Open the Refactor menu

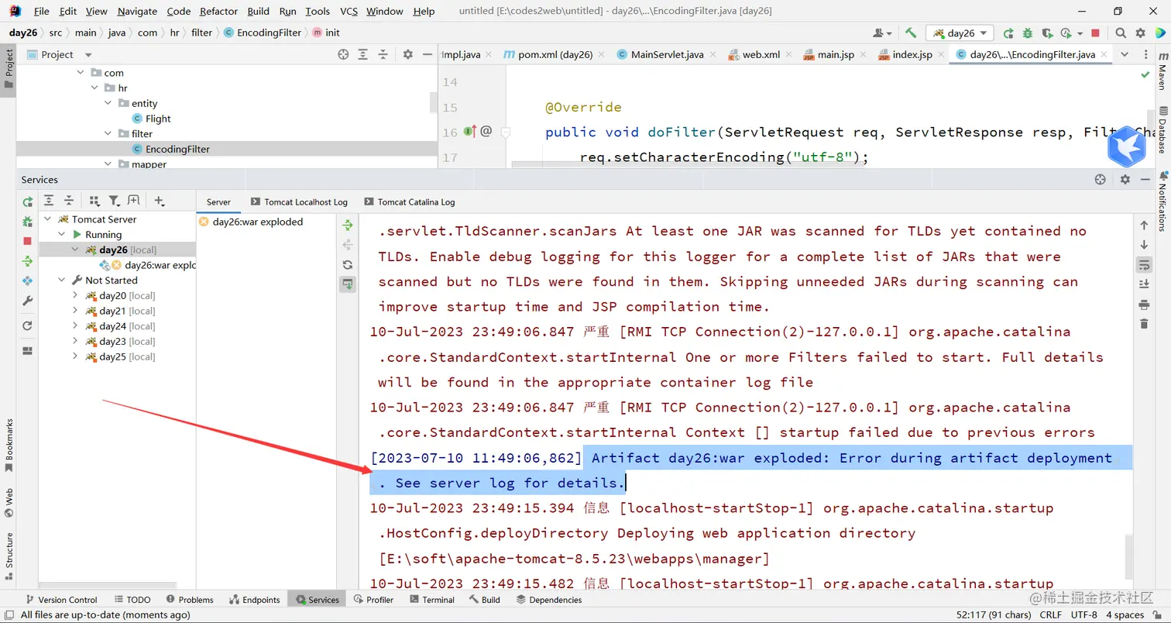tap(218, 12)
